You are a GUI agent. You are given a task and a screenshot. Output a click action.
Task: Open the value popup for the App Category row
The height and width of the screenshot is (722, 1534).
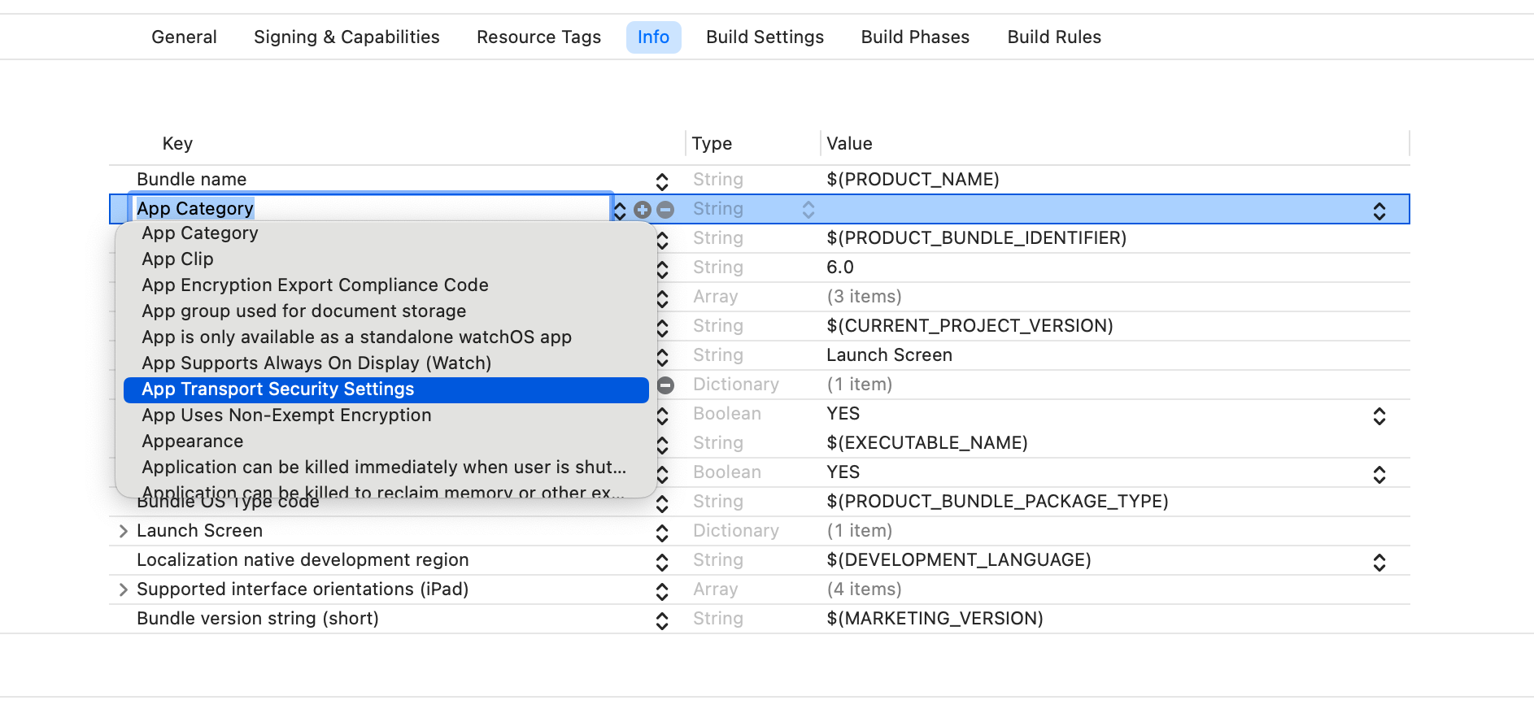coord(1379,211)
